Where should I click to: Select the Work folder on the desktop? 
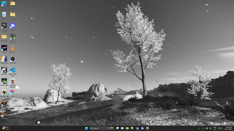13,3
